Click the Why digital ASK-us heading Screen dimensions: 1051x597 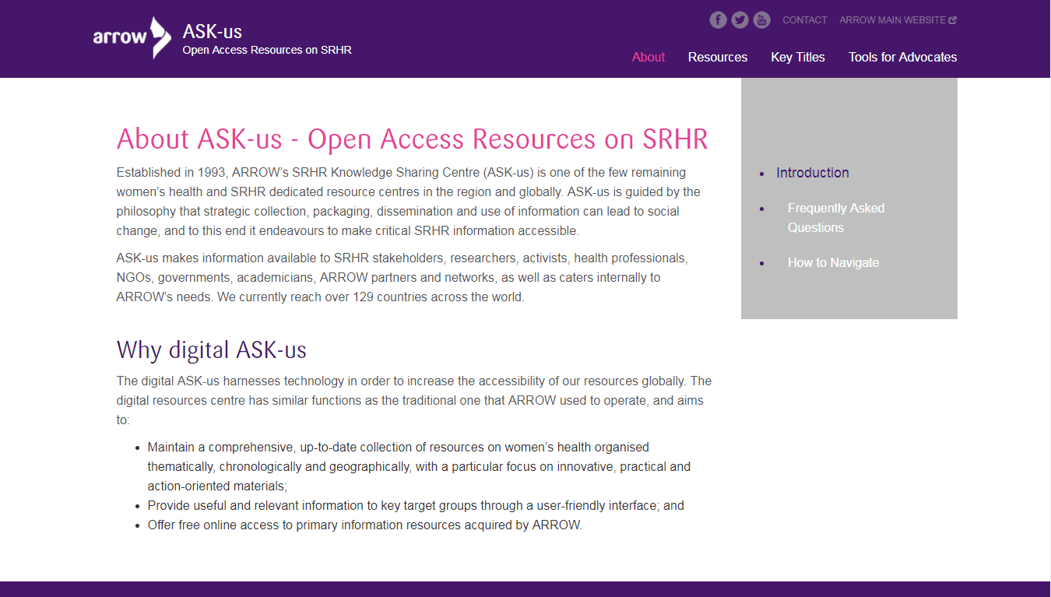coord(211,349)
